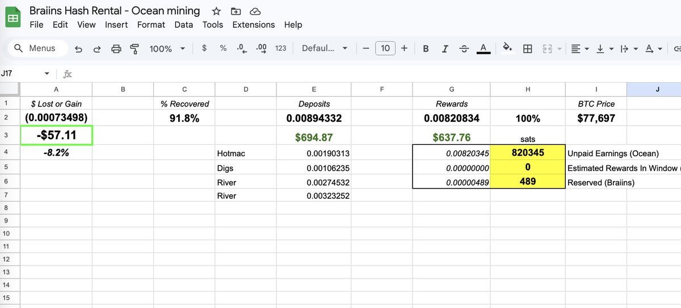The image size is (681, 308).
Task: Activate the paint format tool
Action: click(134, 49)
